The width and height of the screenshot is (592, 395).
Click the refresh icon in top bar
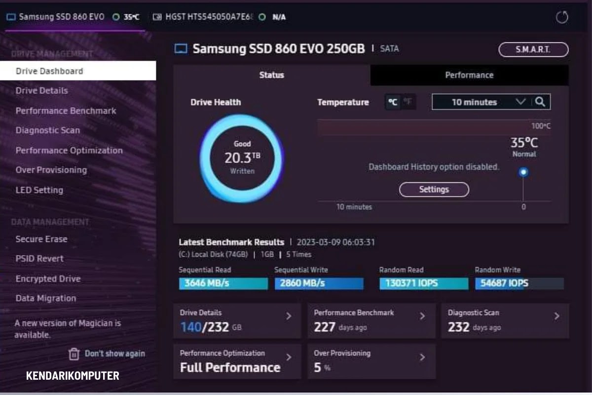(x=562, y=18)
